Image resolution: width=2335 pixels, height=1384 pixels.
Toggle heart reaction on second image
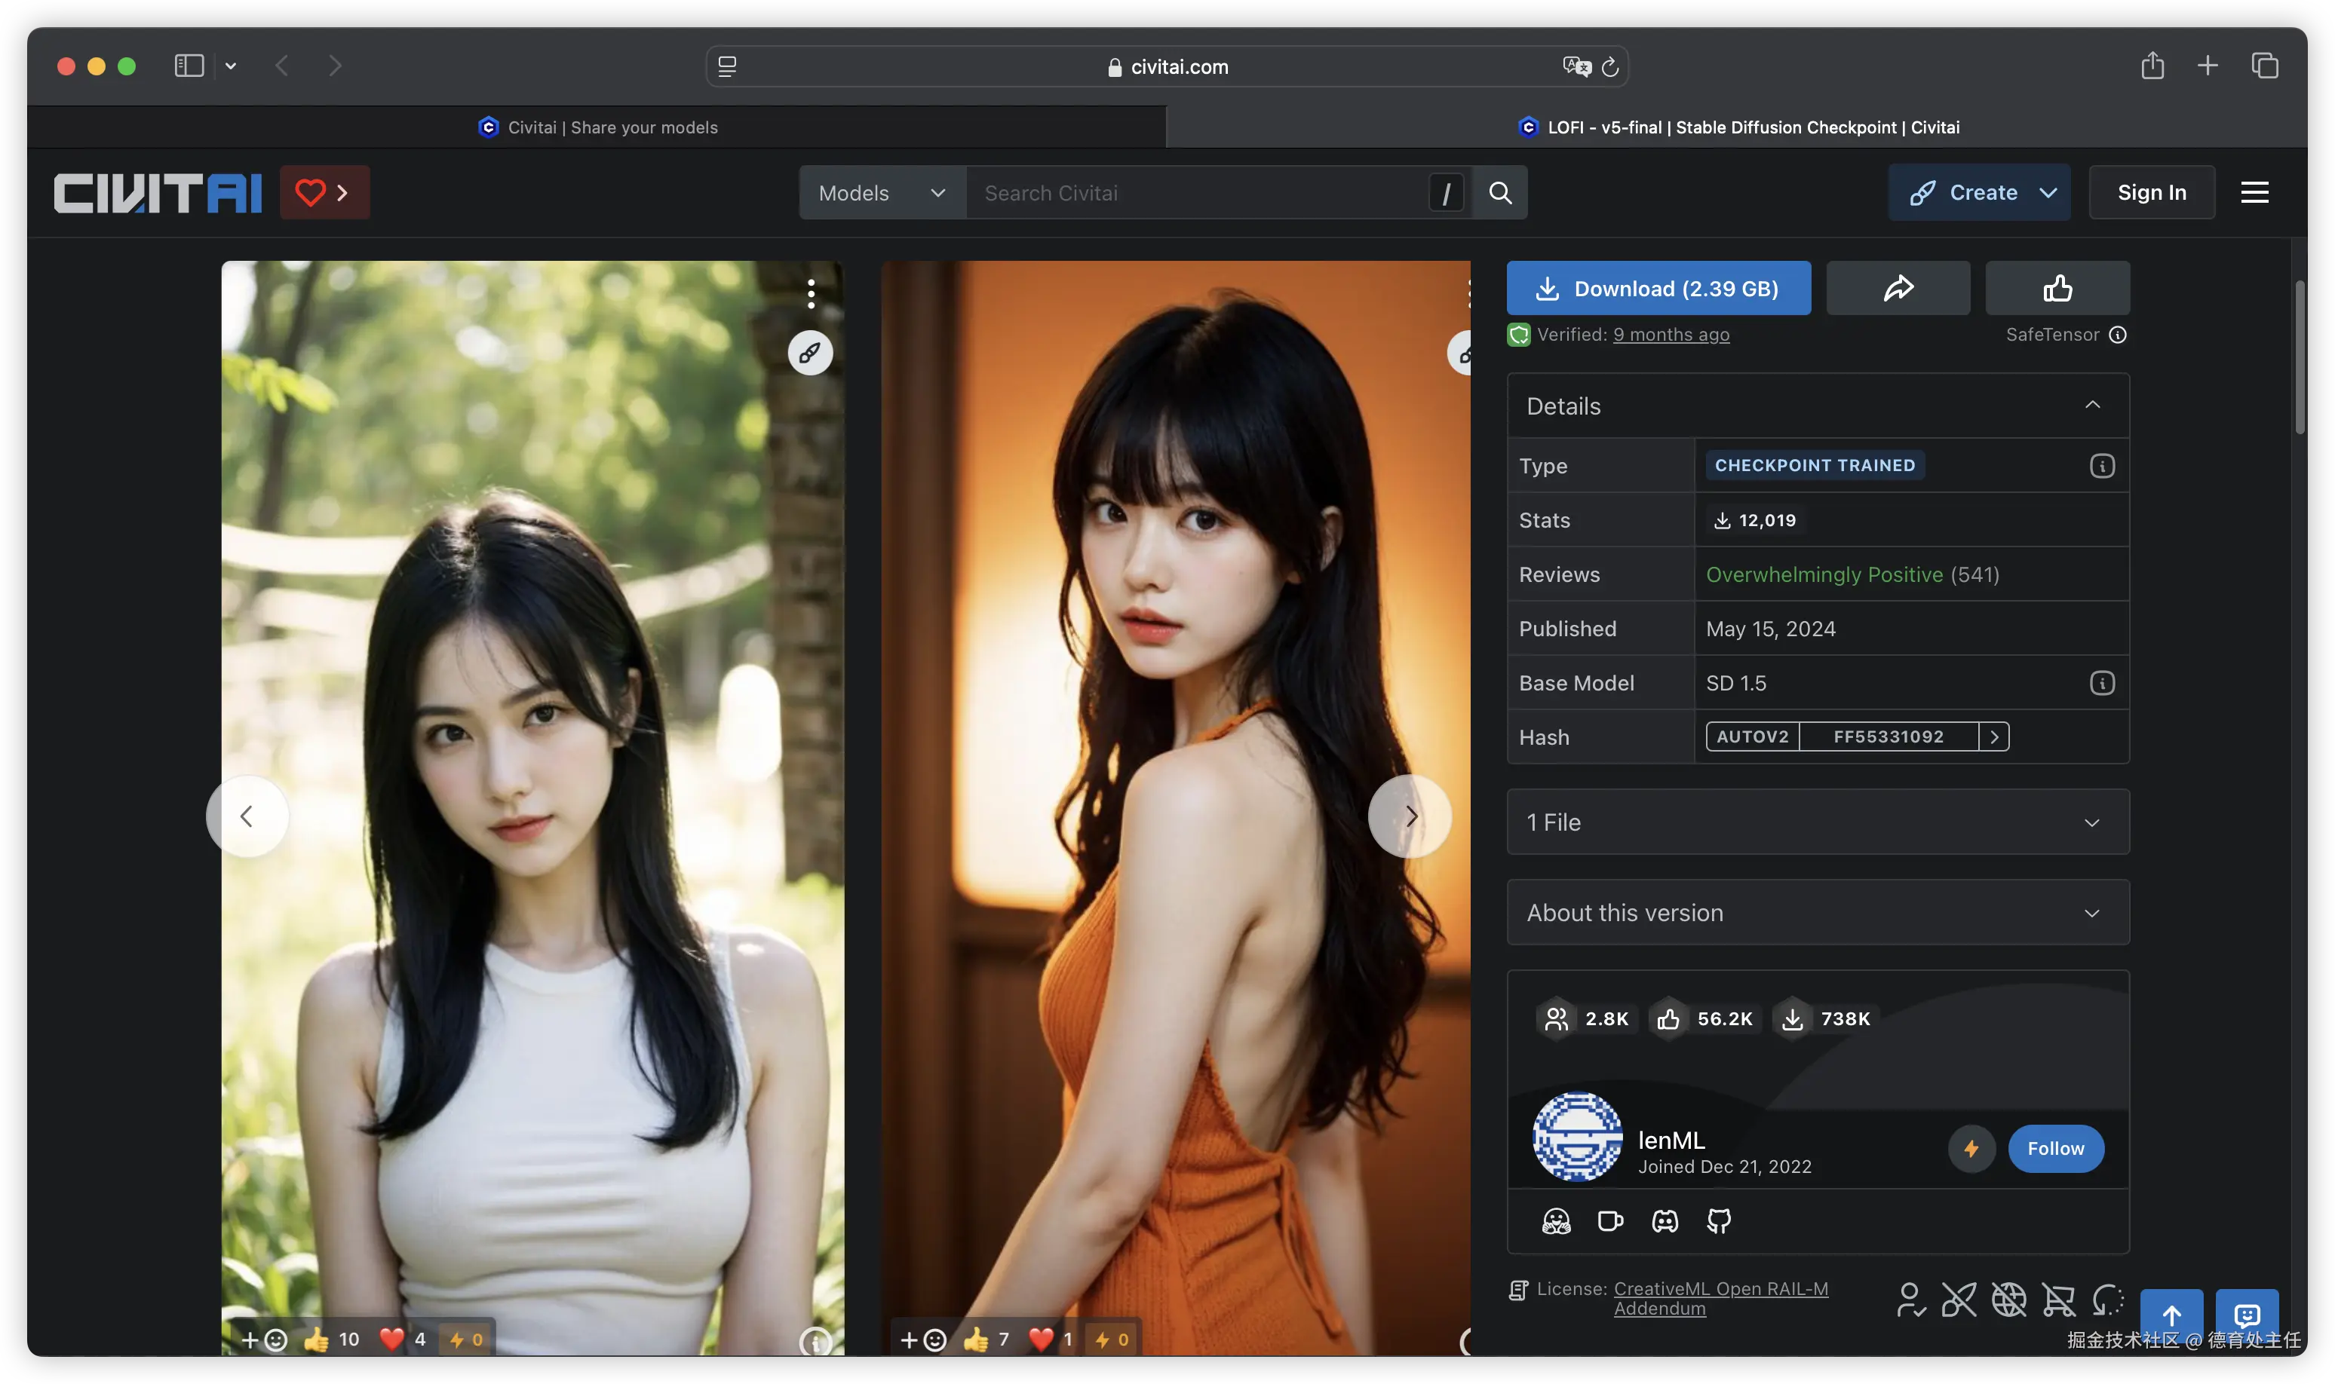click(x=1041, y=1340)
